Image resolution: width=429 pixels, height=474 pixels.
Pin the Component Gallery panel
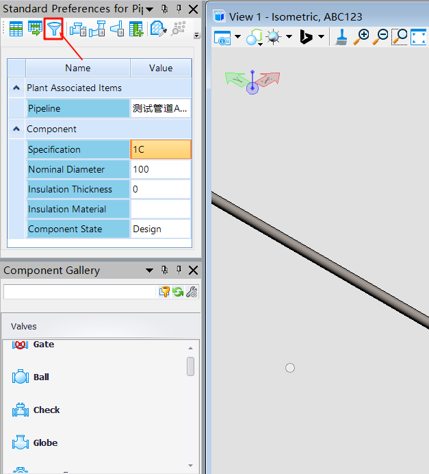179,271
